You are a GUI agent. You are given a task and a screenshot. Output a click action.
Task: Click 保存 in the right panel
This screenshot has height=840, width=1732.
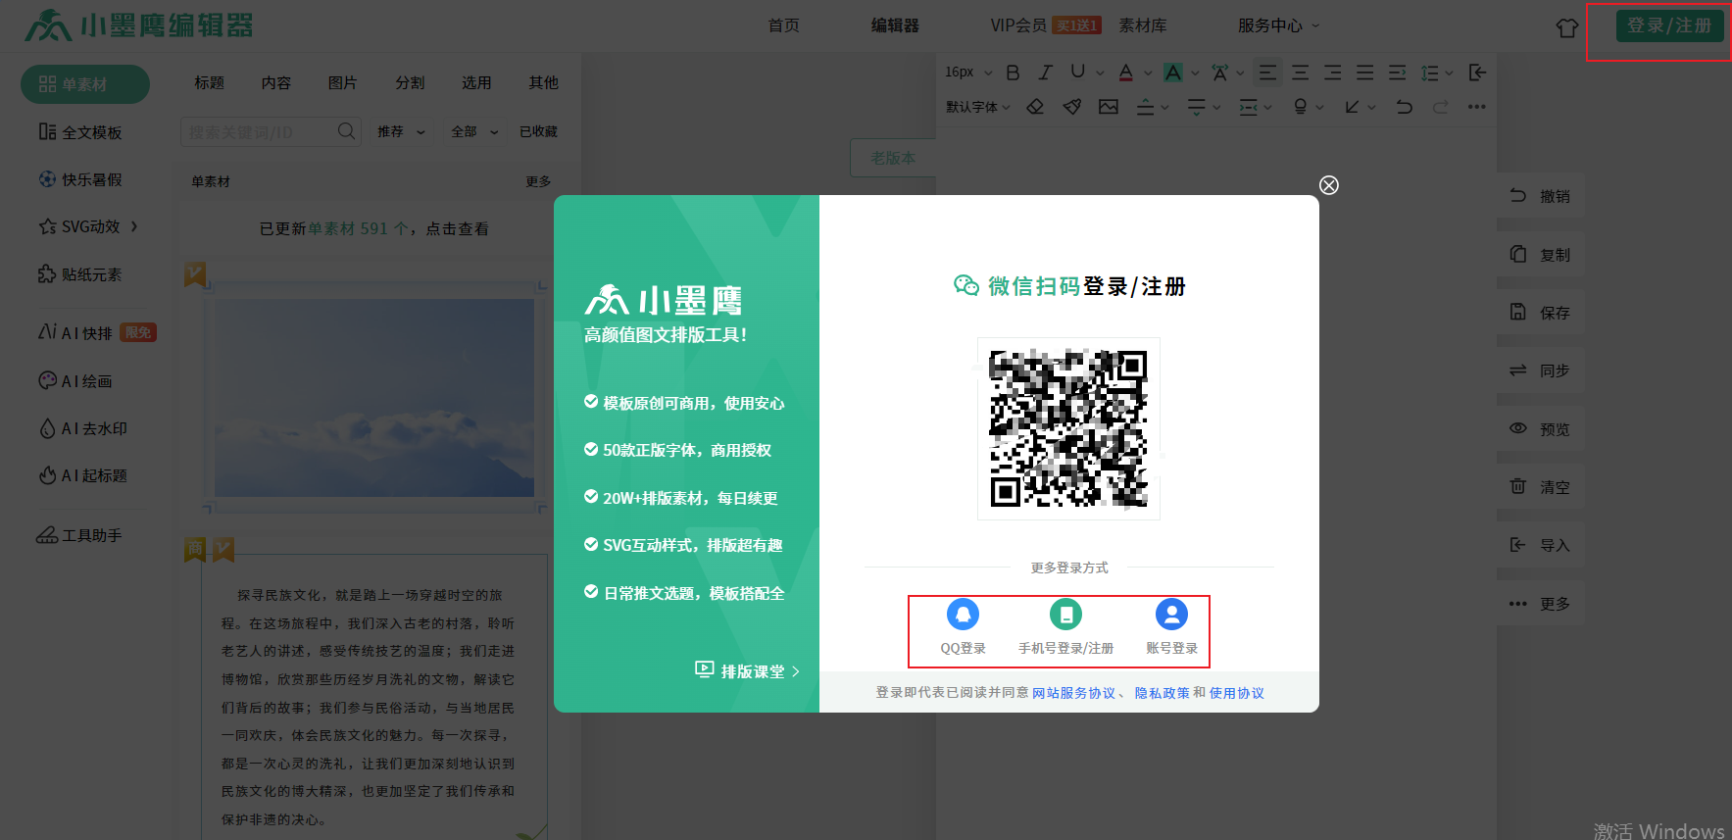1541,313
